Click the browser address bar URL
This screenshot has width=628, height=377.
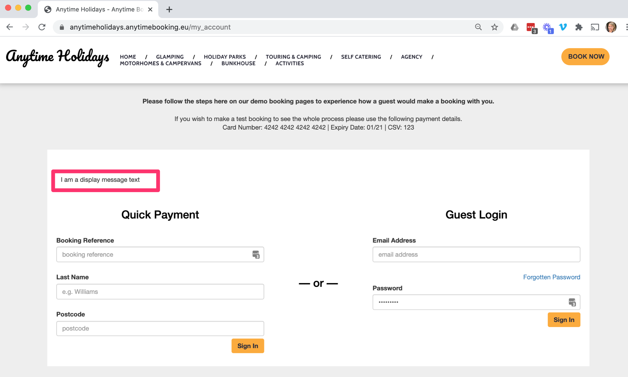click(150, 27)
